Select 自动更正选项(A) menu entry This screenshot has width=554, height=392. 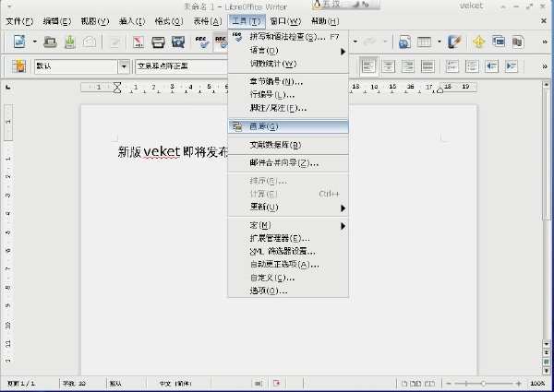coord(288,265)
